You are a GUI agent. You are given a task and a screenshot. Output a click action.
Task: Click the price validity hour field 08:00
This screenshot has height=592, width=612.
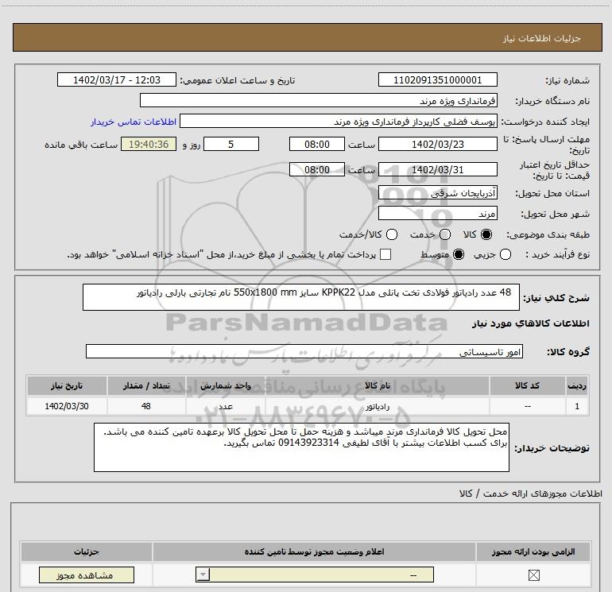(317, 169)
